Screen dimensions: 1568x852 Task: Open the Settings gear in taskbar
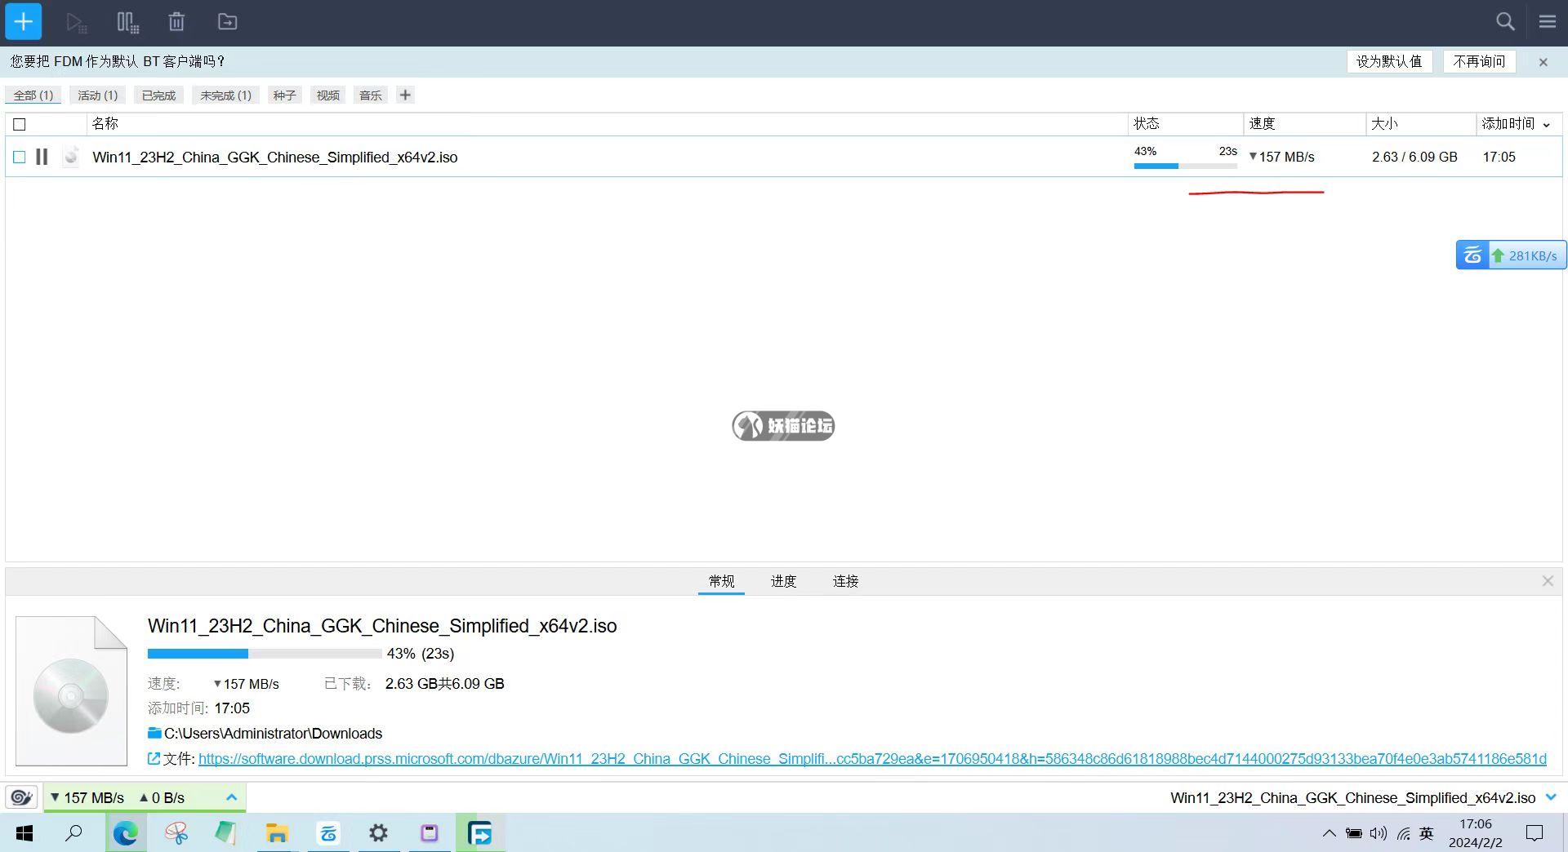pos(378,833)
